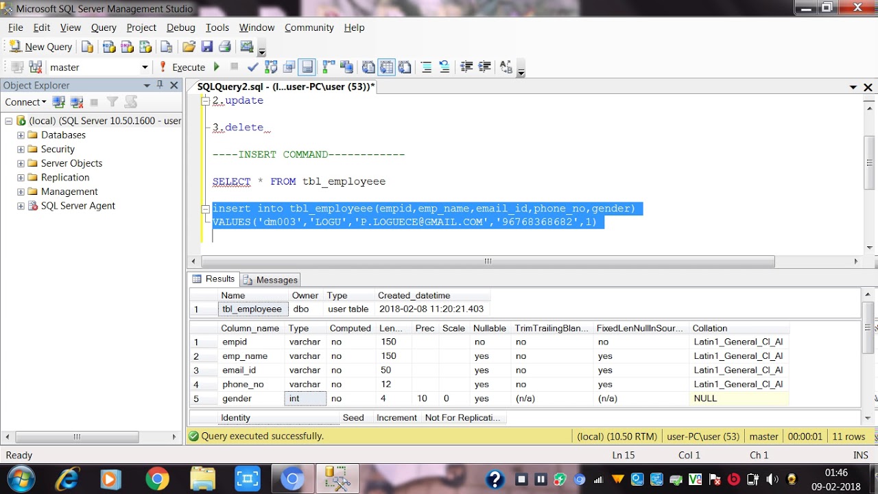Decrease indent of selected lines
The height and width of the screenshot is (494, 878).
(x=466, y=67)
